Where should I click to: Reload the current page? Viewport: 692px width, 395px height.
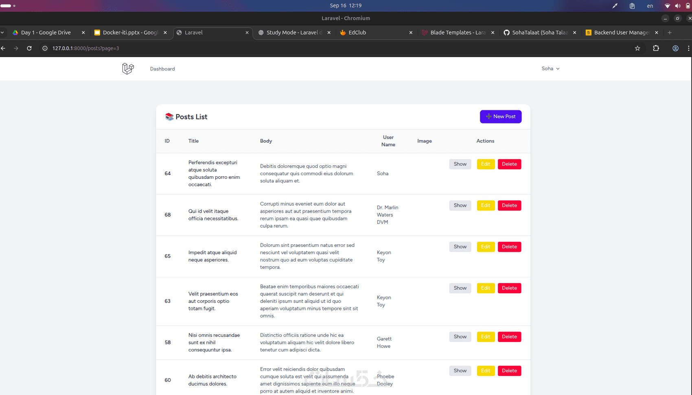[x=29, y=48]
